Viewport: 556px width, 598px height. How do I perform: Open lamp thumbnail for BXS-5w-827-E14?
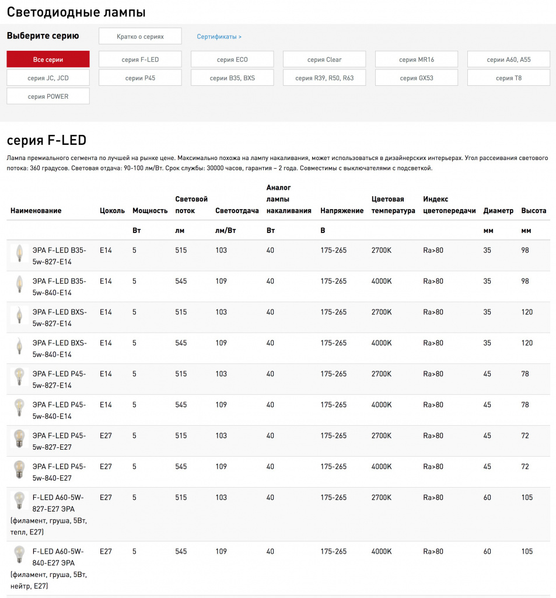(19, 315)
